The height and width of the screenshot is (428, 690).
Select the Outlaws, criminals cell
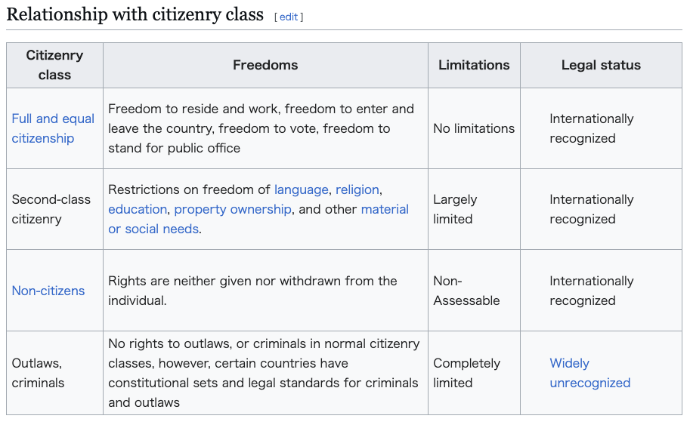point(38,373)
